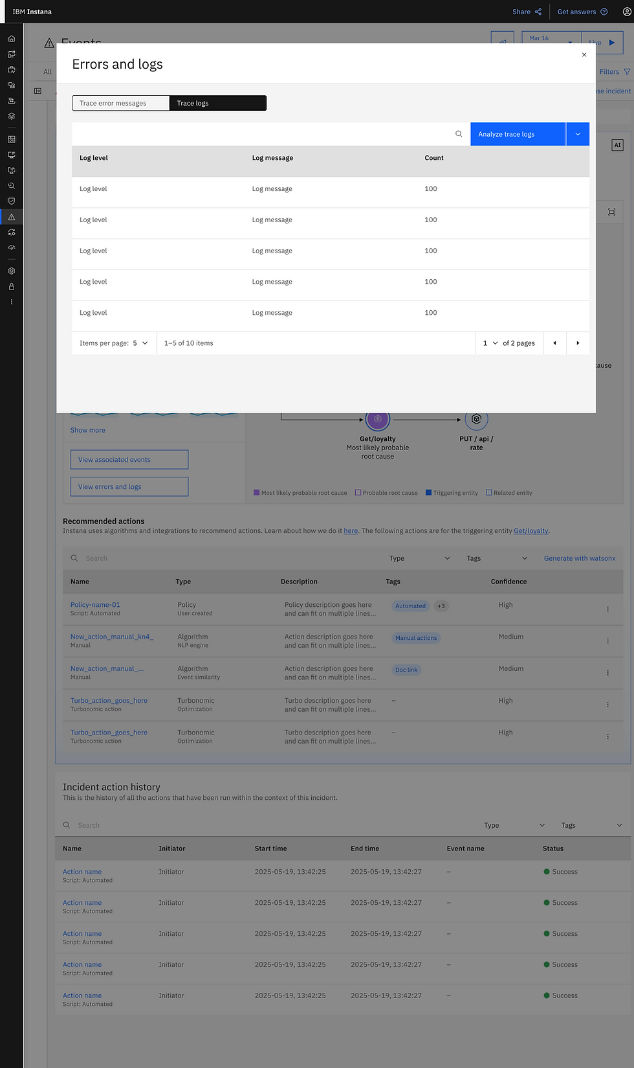
Task: Open the briefcase Applications sidebar icon
Action: click(11, 70)
